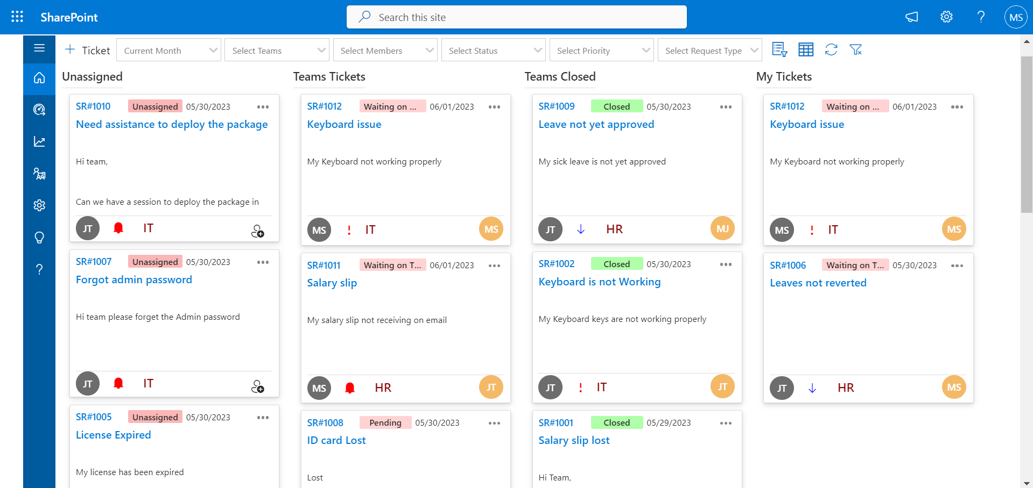Go to Home in the sidebar
1033x488 pixels.
click(39, 78)
